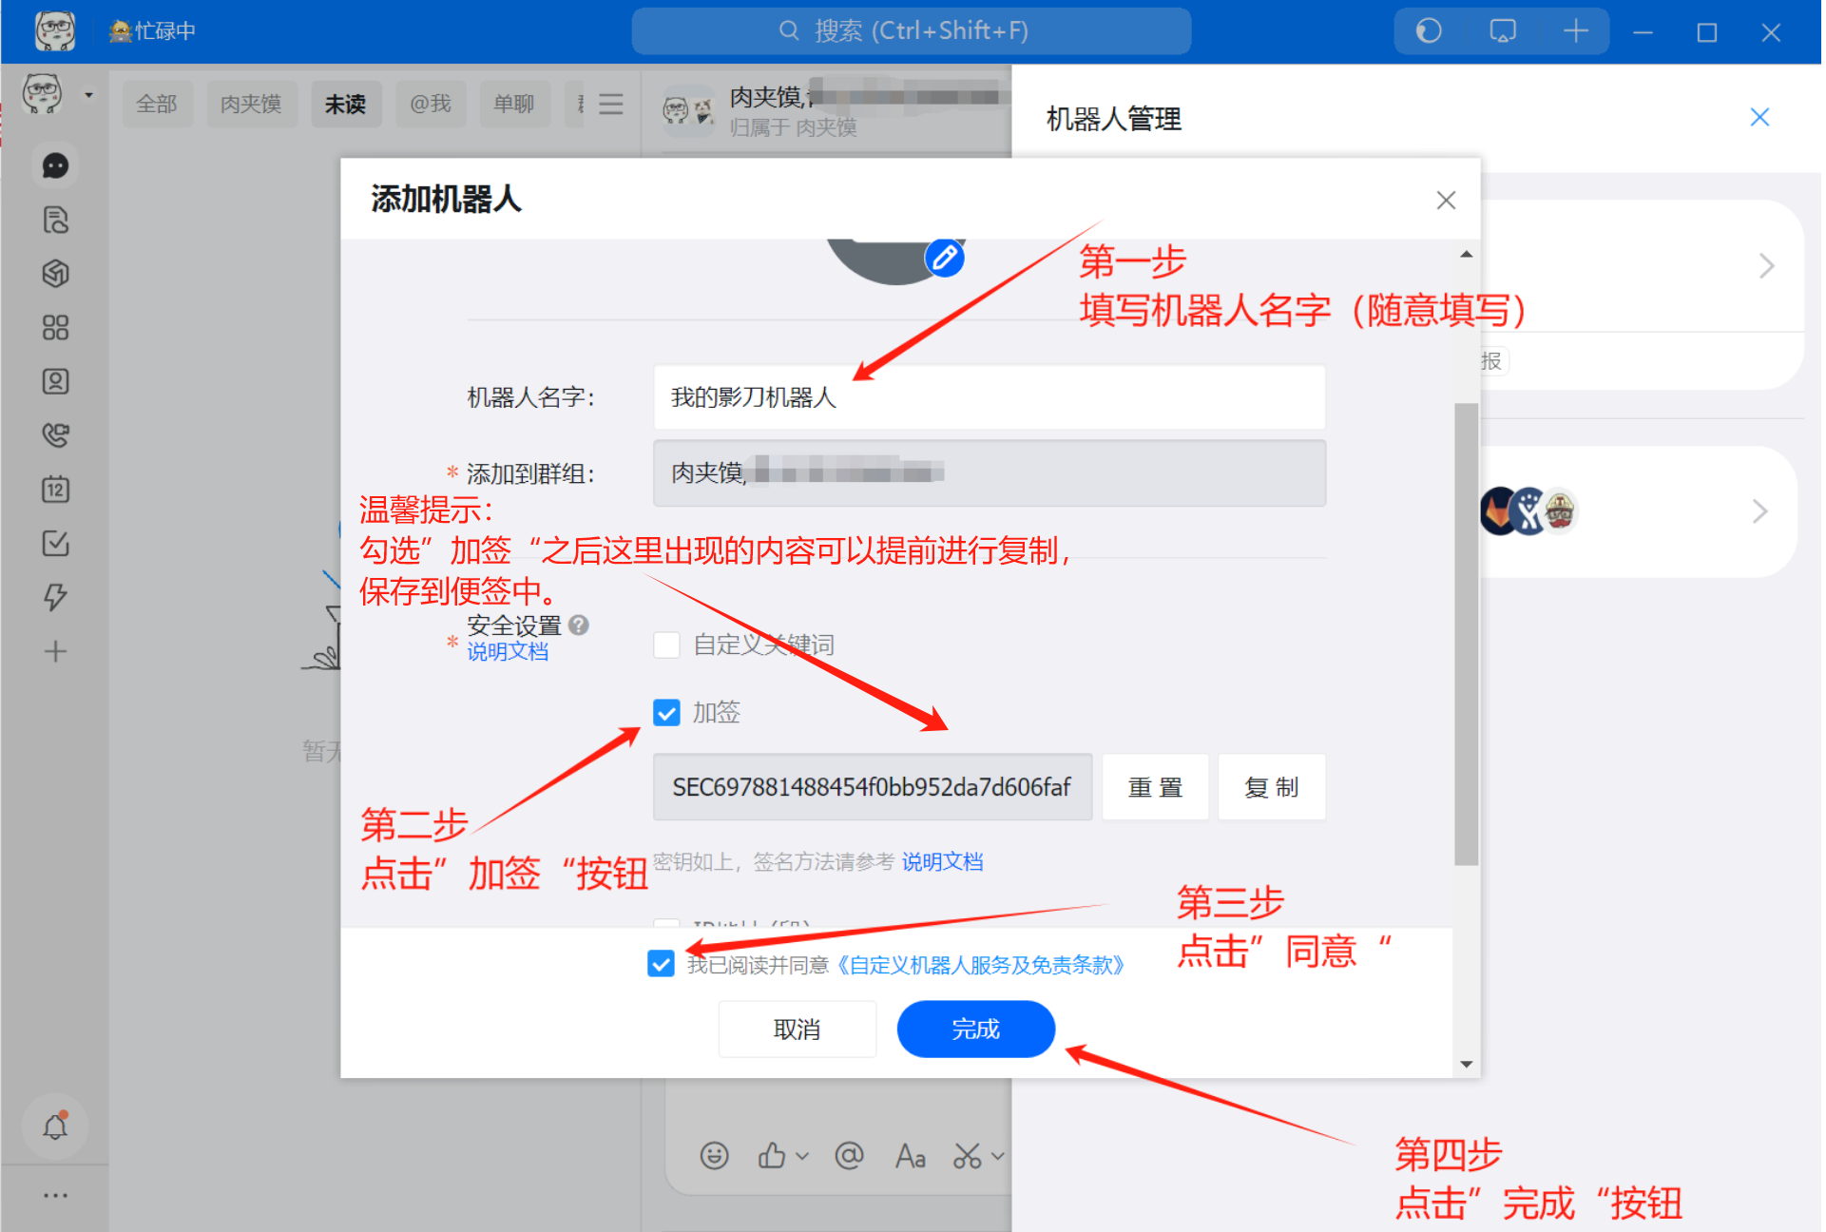Image resolution: width=1826 pixels, height=1232 pixels.
Task: Expand the scissors screenshot dropdown arrow
Action: pos(997,1156)
